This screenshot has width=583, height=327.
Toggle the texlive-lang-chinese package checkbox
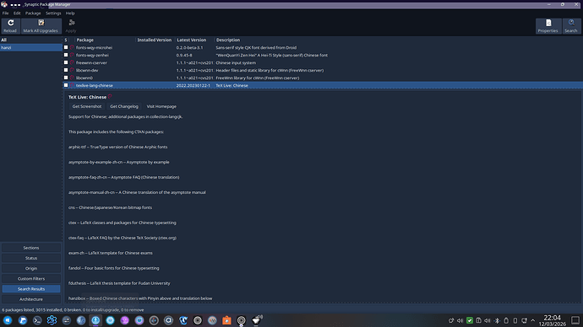click(66, 85)
